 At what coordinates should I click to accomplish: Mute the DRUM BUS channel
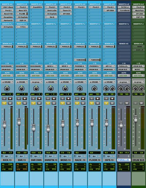click(x=141, y=103)
